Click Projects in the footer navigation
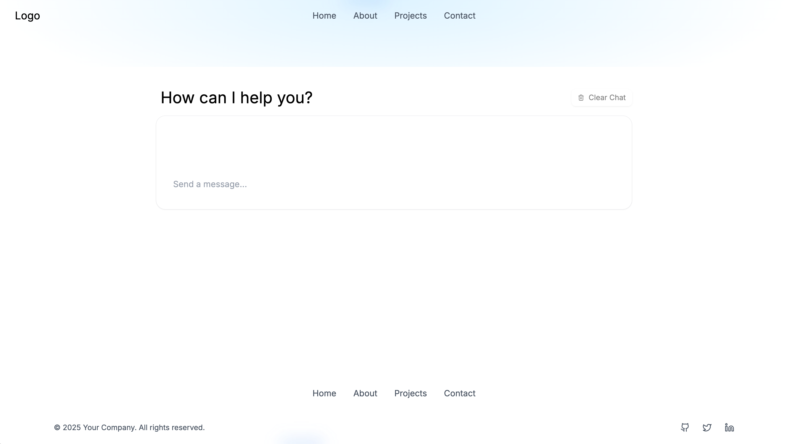This screenshot has width=787, height=444. pyautogui.click(x=410, y=393)
